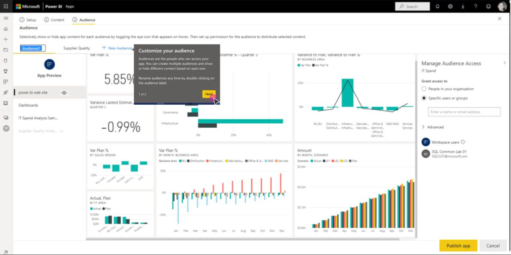Add a New Audience

pos(117,48)
